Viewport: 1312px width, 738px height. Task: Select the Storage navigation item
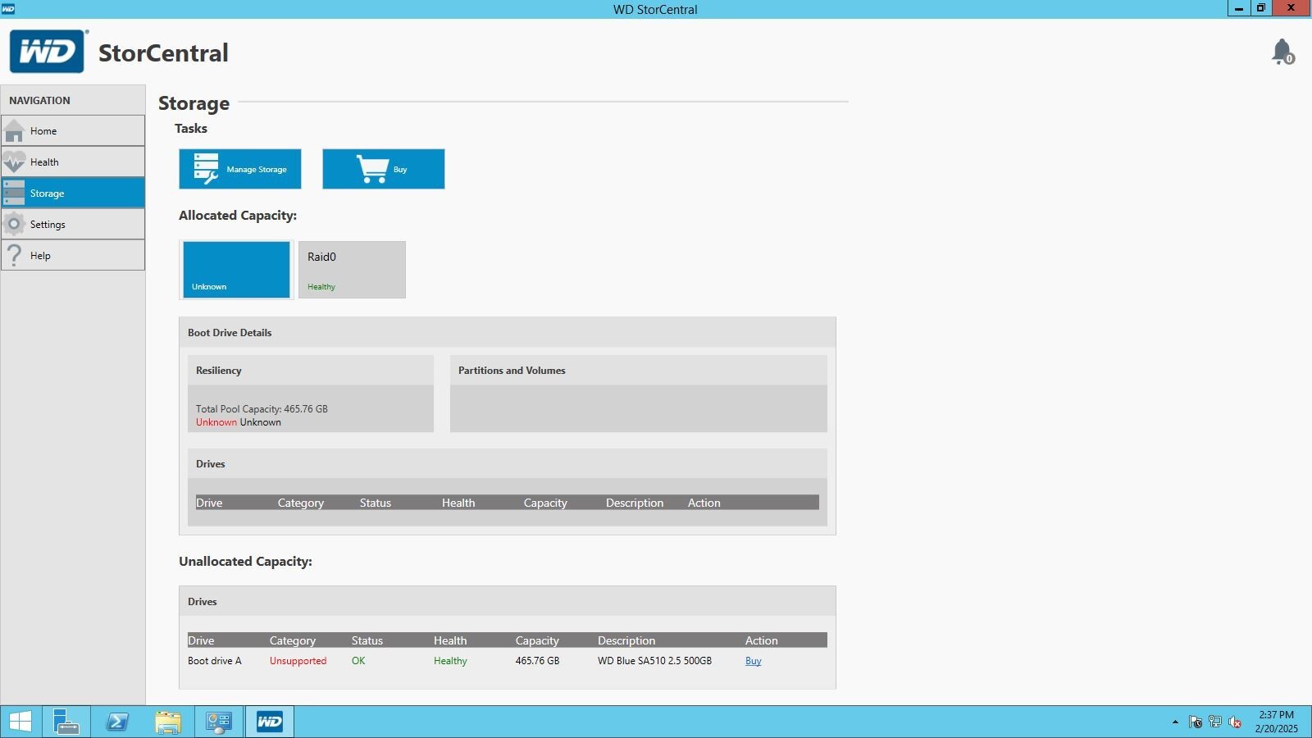[73, 193]
